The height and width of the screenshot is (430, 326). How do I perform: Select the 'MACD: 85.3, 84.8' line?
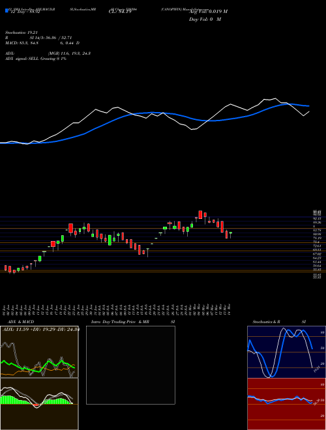(42, 43)
